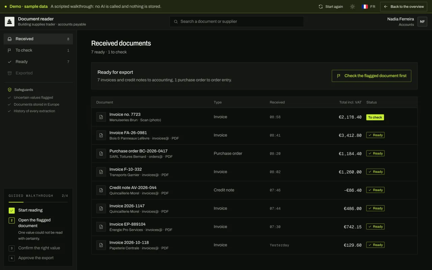Screen dimensions: 432x270
Task: Open the NF user avatar
Action: point(422,22)
